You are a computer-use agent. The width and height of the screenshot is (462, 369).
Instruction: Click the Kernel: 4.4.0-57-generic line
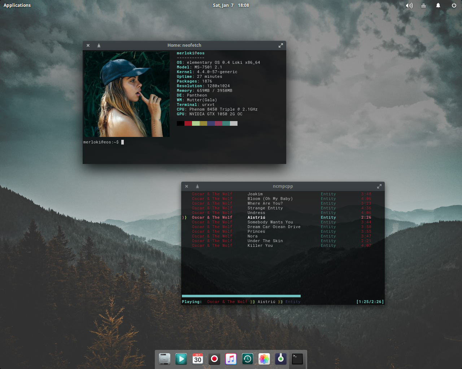(x=207, y=72)
